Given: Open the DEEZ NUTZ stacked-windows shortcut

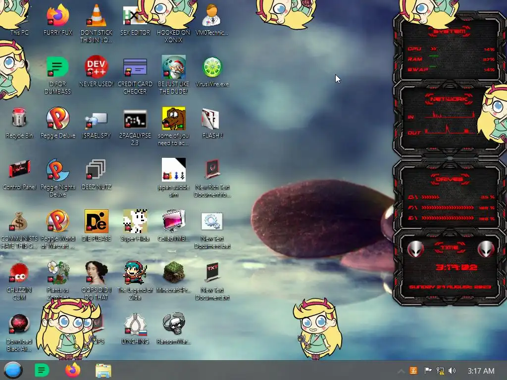Looking at the screenshot, I should coord(96,169).
